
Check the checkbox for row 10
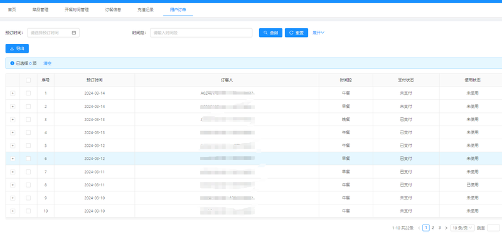coord(28,211)
